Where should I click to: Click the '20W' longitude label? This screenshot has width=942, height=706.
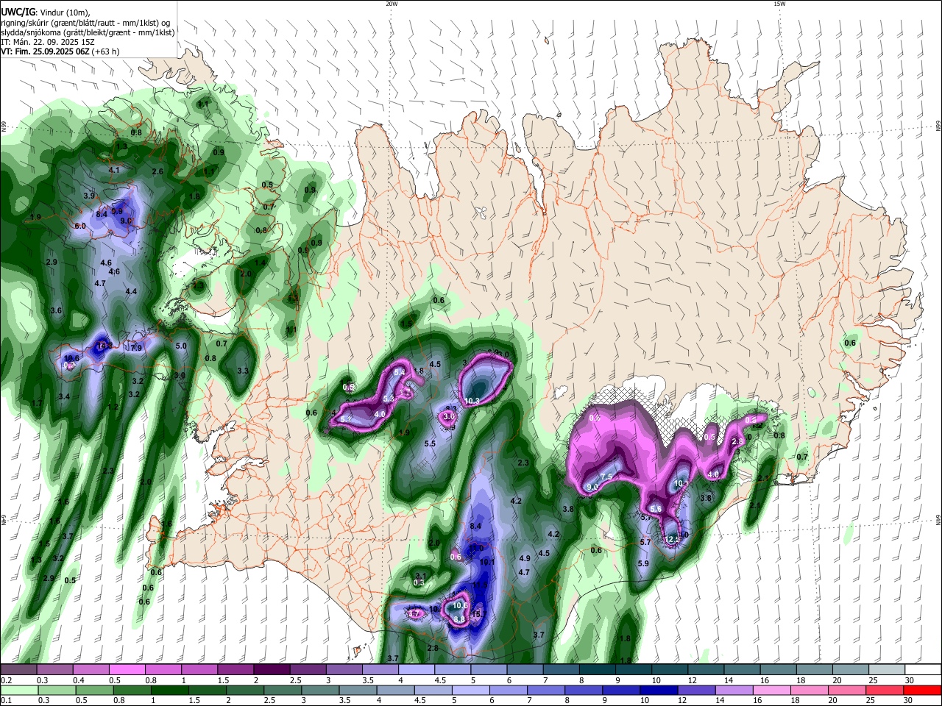392,4
